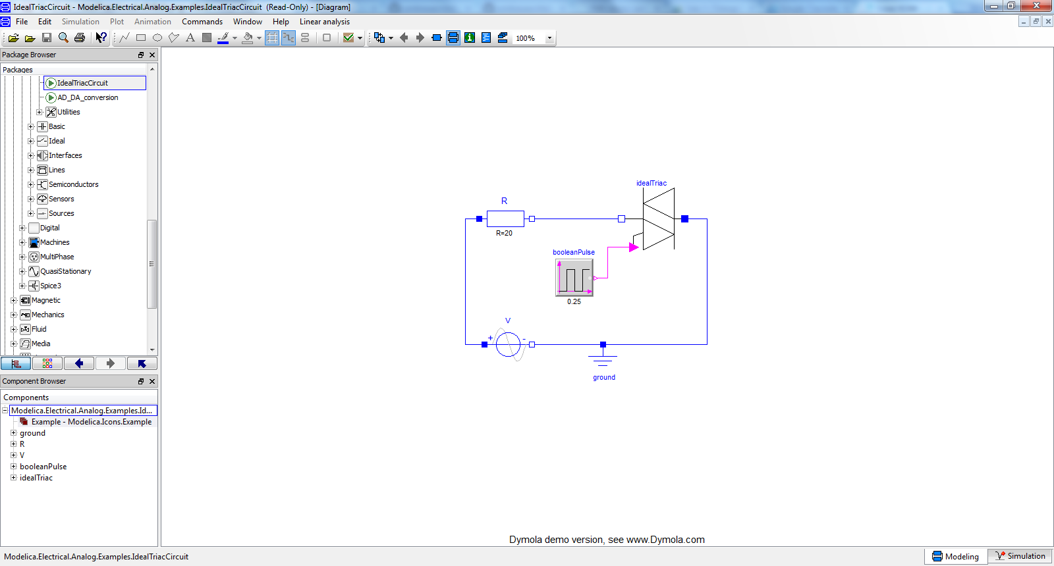This screenshot has width=1054, height=566.
Task: Open the zoom percentage dropdown
Action: coord(549,38)
